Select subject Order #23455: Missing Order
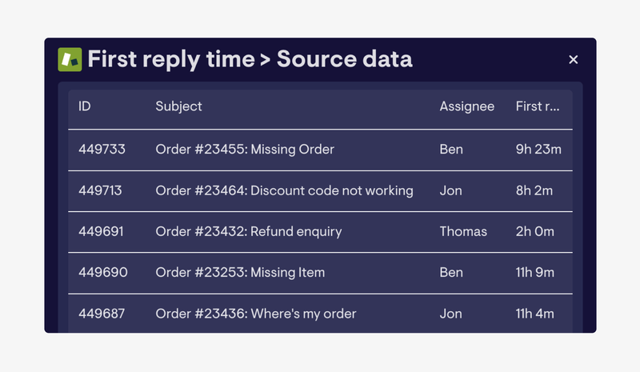Screen dimensions: 640x372 click(245, 150)
